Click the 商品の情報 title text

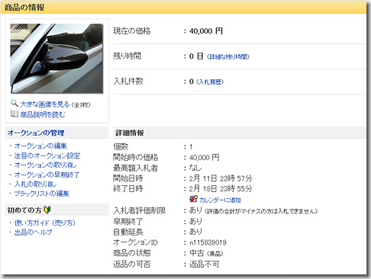(x=24, y=8)
